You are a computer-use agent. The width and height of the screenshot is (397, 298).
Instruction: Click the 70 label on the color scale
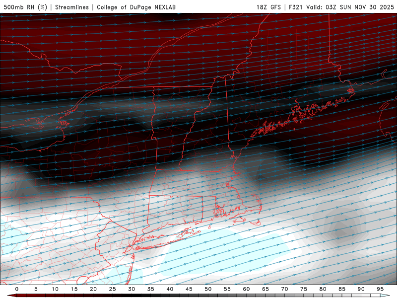coord(284,289)
